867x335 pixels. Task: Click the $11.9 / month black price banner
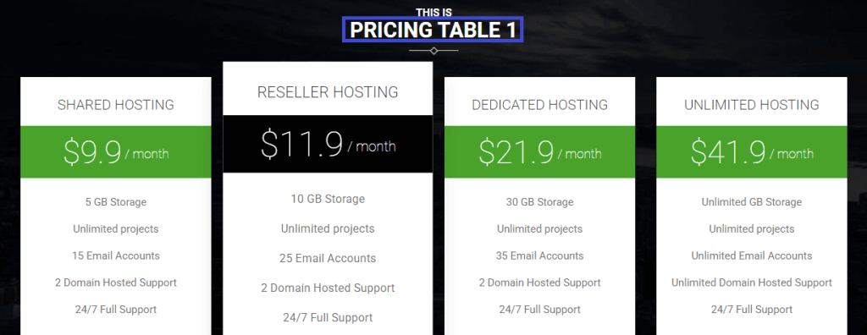point(328,144)
